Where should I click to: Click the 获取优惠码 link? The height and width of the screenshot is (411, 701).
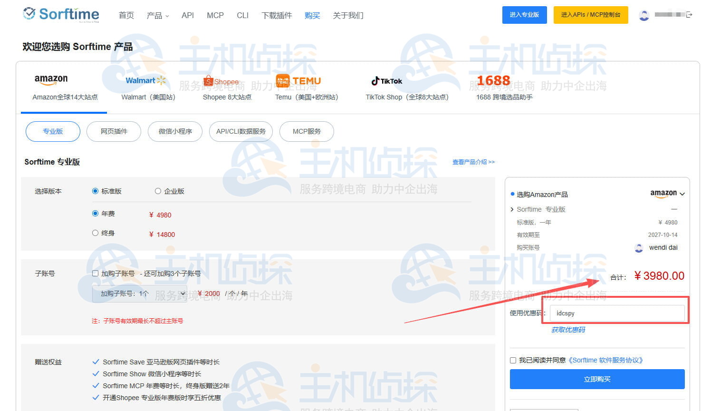click(x=568, y=330)
